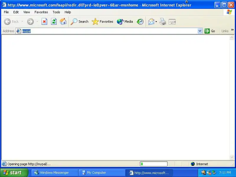Close the Internet Explorer window

[231, 5]
